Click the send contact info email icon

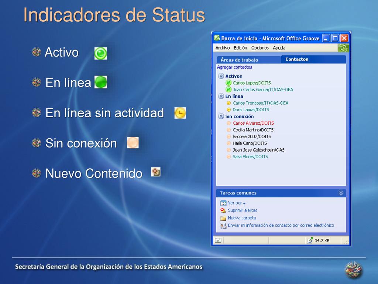[x=223, y=226]
